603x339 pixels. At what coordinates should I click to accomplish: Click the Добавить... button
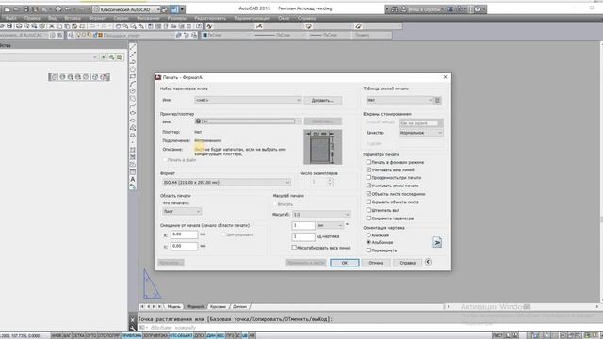click(x=322, y=100)
